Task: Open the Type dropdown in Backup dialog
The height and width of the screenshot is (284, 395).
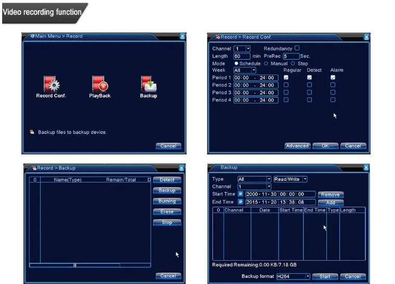Action: 254,179
